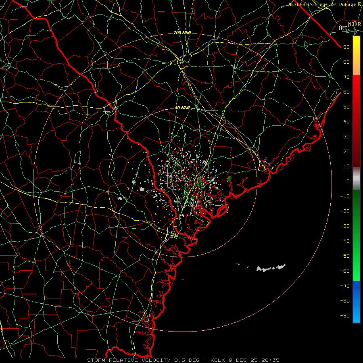Click the 70 value on velocity scale
This screenshot has width=363, height=363.
click(x=346, y=77)
